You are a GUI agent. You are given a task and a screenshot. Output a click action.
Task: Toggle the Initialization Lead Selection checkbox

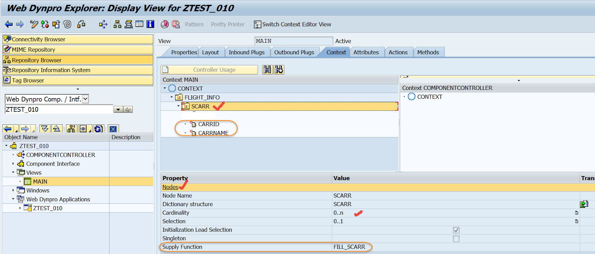pos(456,230)
